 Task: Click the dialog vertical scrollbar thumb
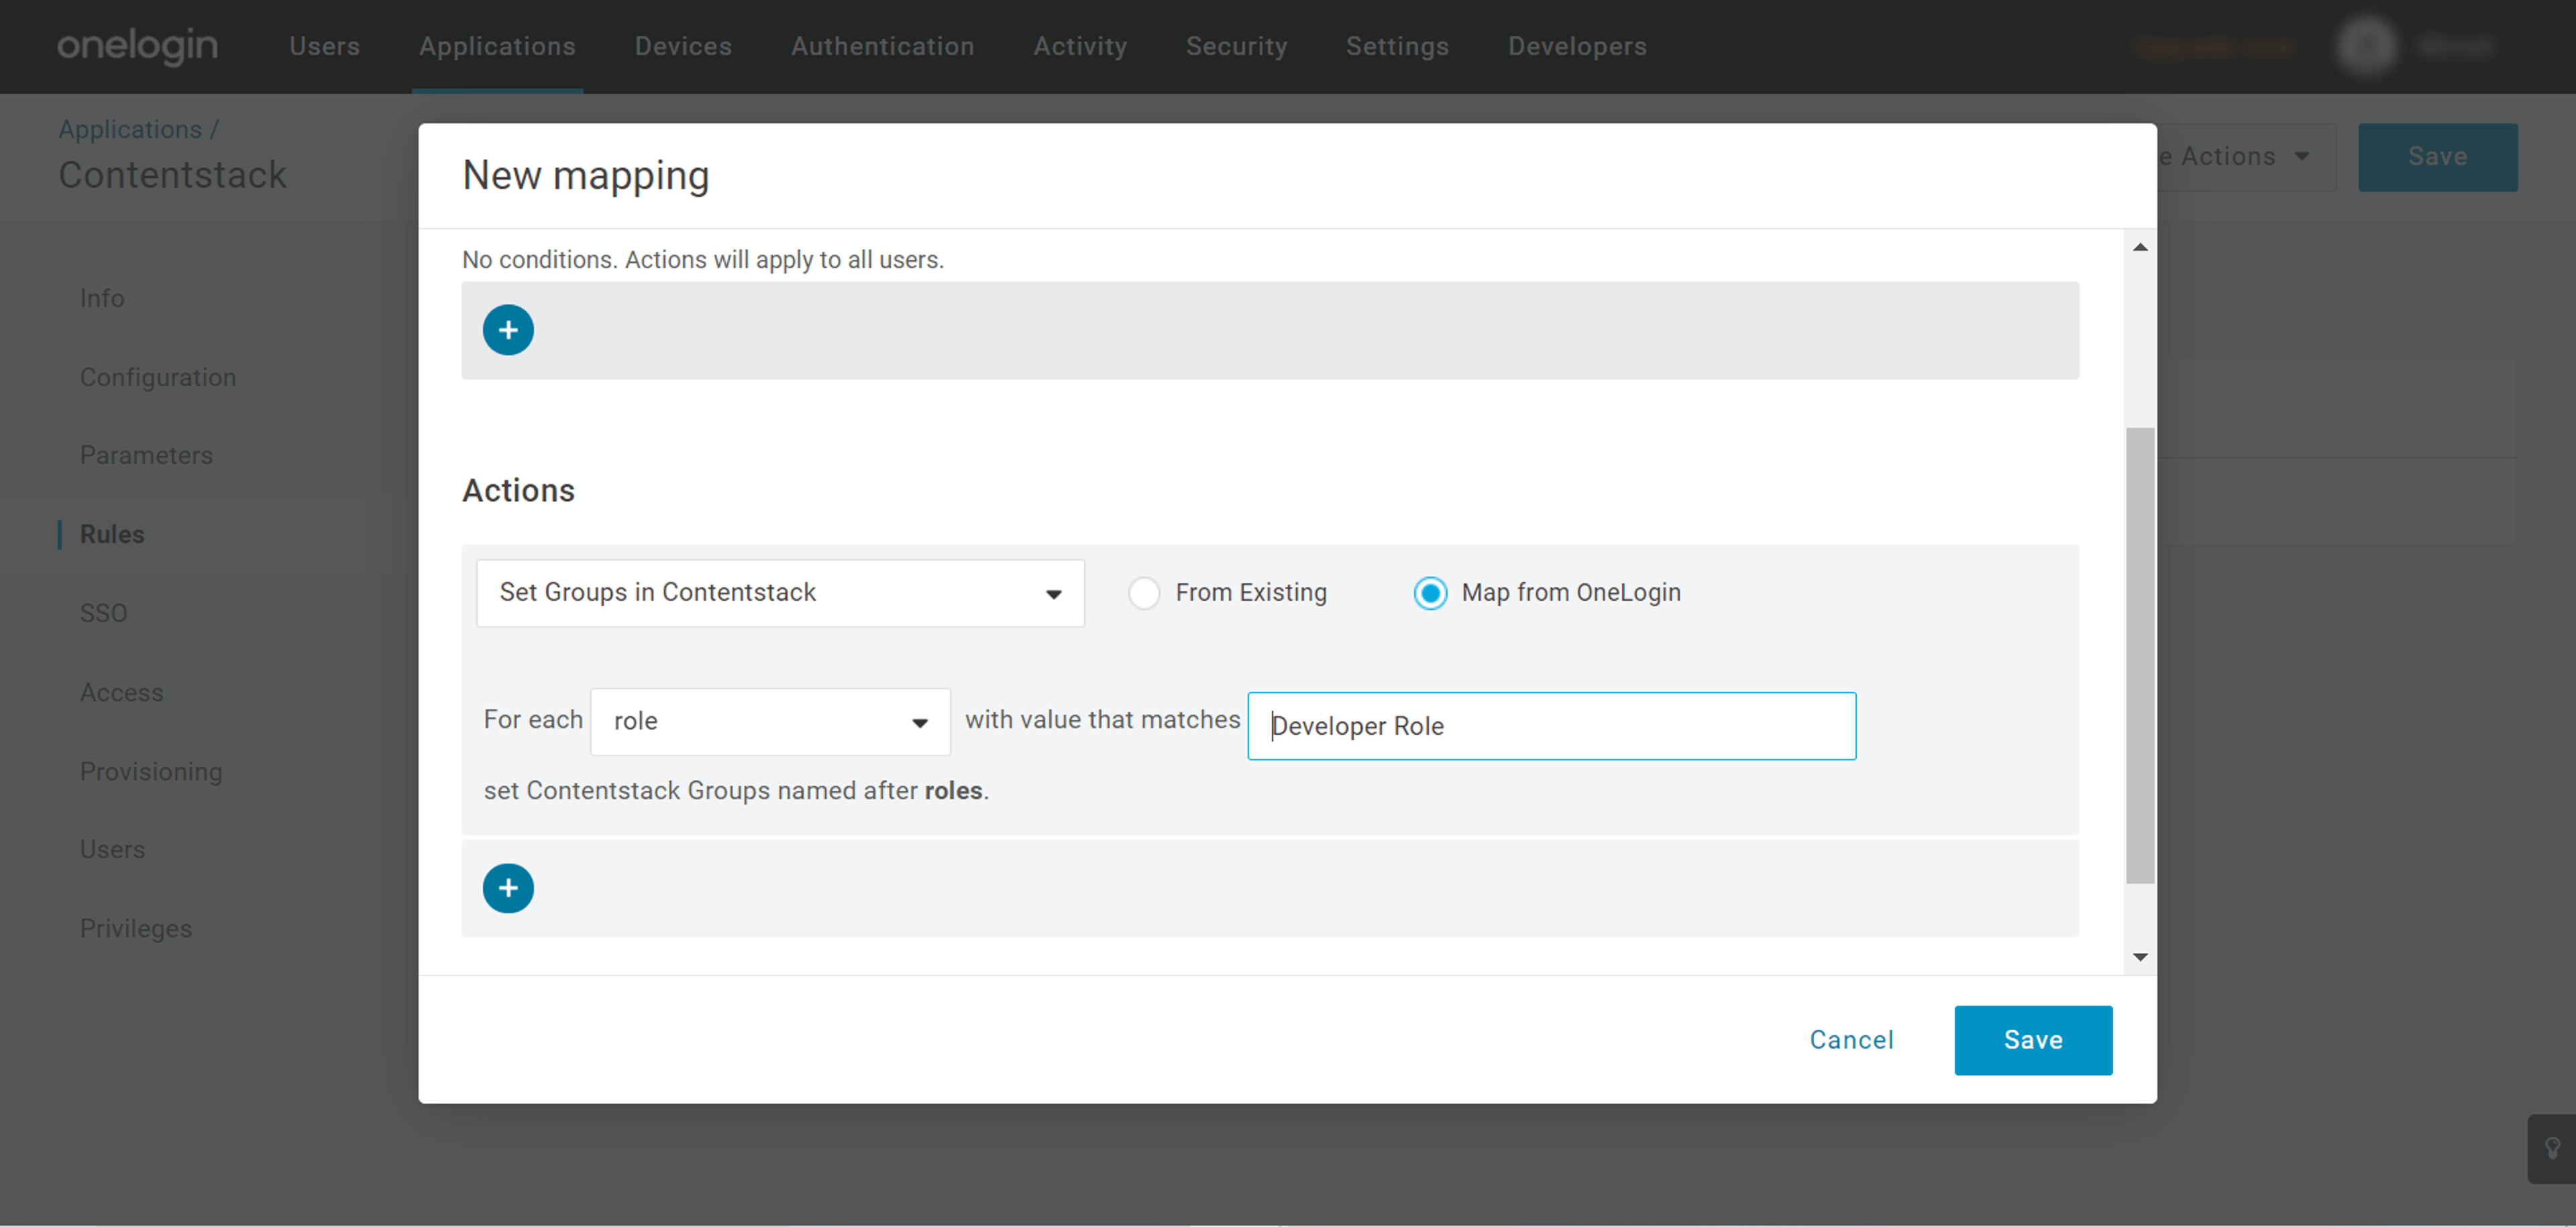pyautogui.click(x=2139, y=656)
